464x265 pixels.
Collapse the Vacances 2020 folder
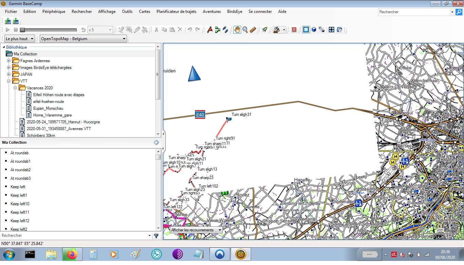15,88
